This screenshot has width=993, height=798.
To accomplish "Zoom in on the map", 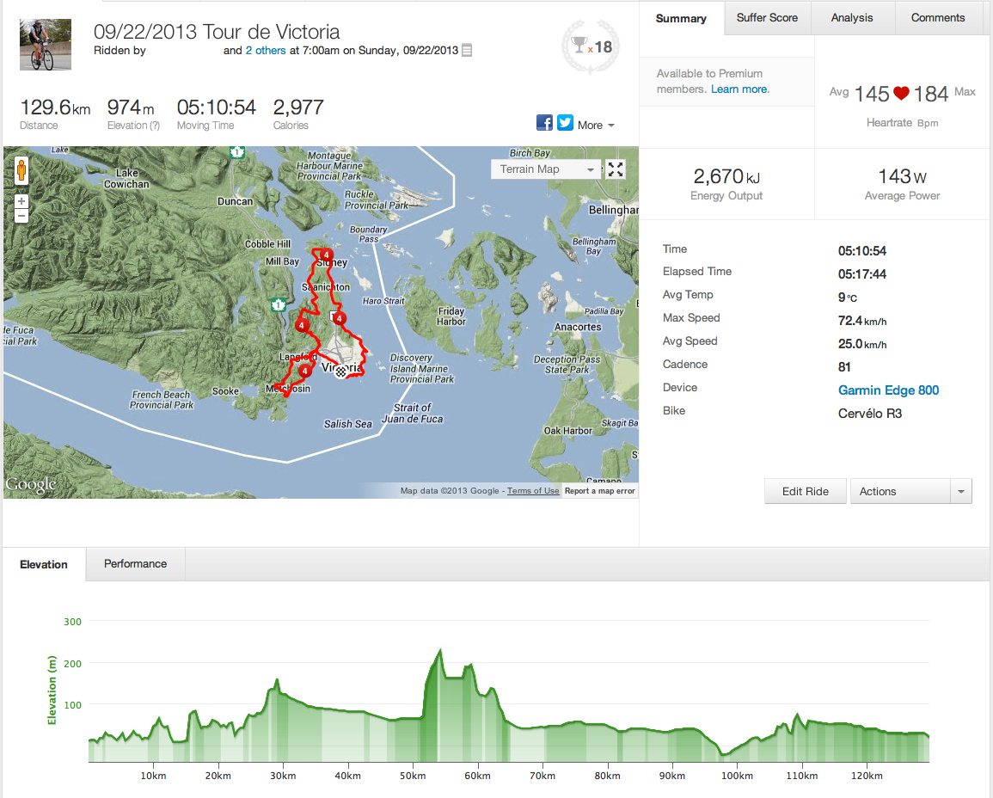I will pyautogui.click(x=21, y=201).
